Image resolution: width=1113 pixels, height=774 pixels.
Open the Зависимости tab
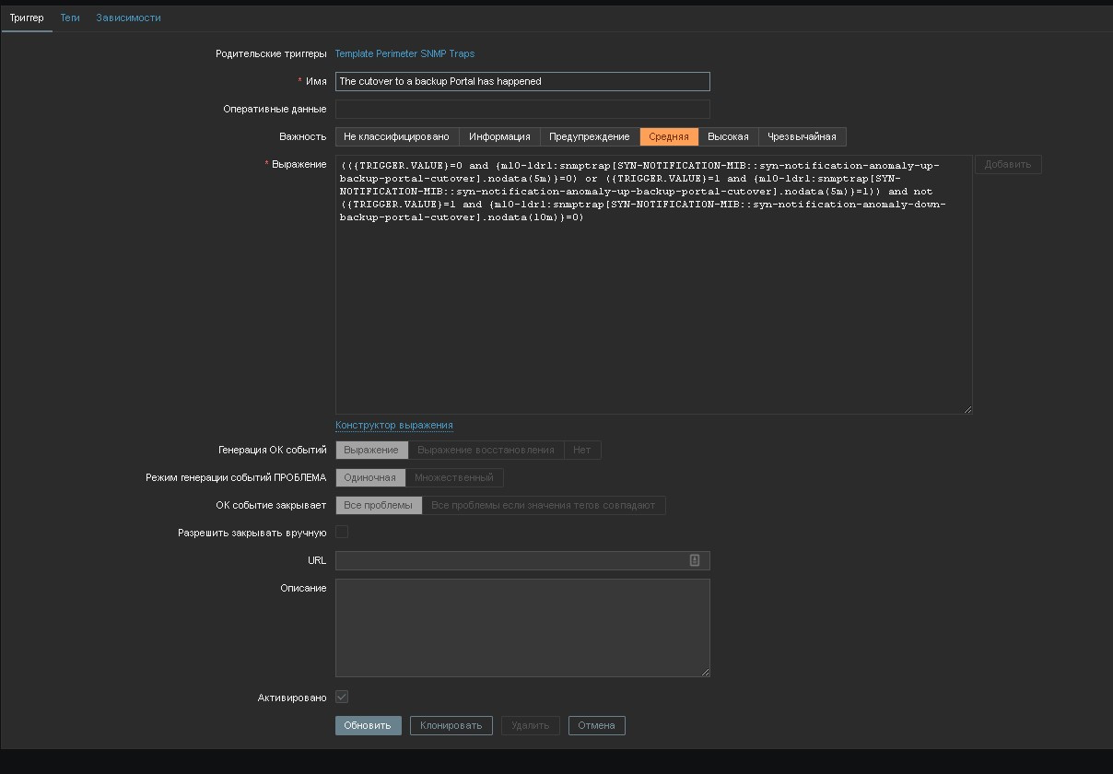(128, 18)
